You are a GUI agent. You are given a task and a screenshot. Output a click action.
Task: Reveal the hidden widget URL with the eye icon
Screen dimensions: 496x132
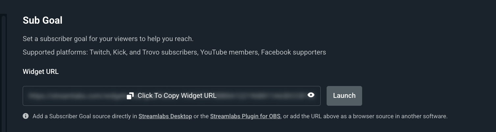pyautogui.click(x=311, y=95)
